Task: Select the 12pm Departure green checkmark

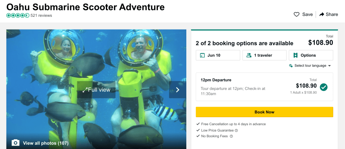Action: [323, 87]
